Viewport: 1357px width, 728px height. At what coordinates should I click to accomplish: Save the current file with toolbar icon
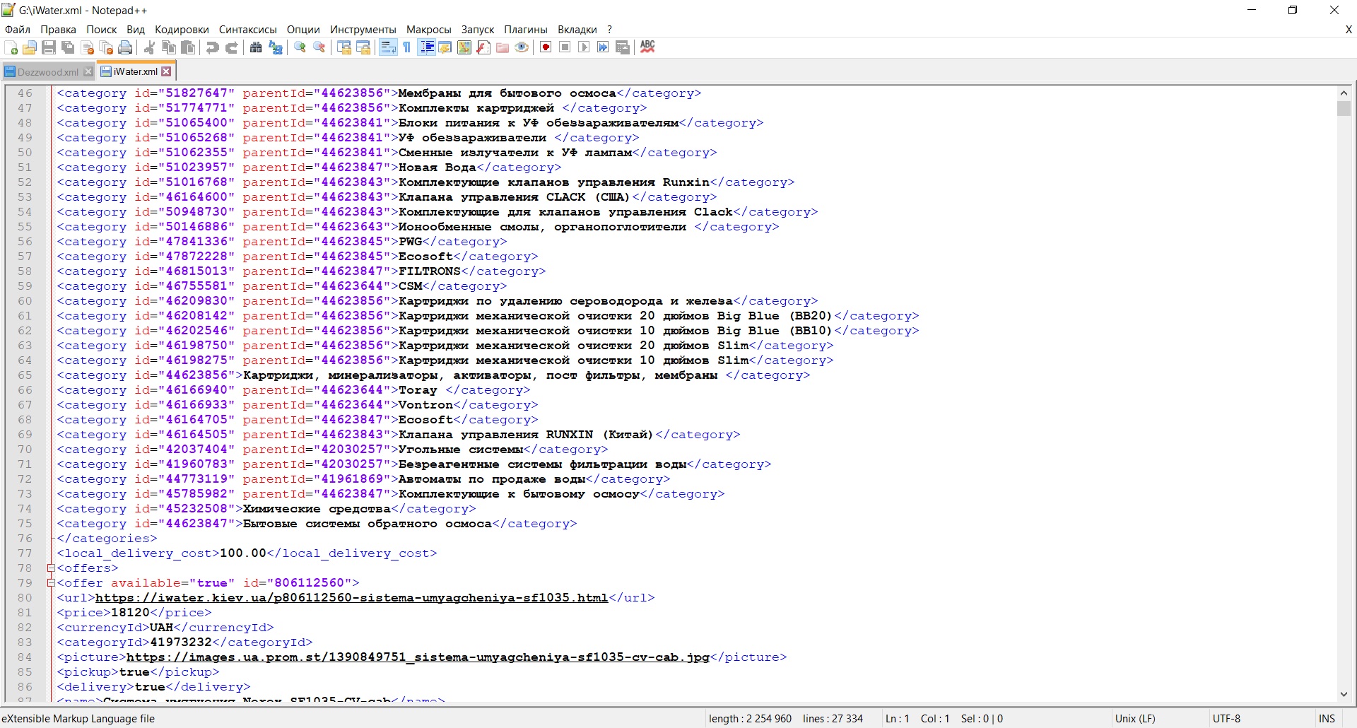(x=49, y=47)
